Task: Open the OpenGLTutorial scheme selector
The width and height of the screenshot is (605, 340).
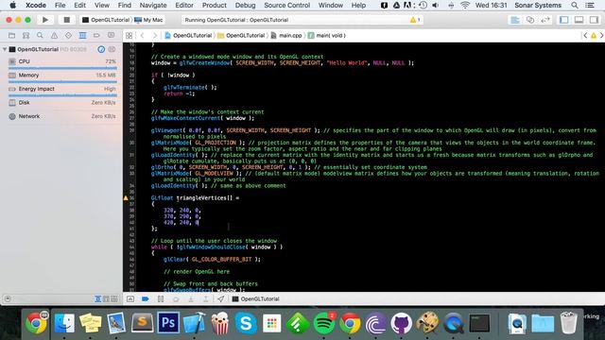Action: point(106,20)
